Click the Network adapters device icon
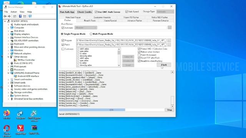Screen dimensions: 246x138 coord(12,54)
